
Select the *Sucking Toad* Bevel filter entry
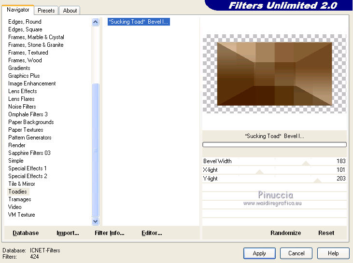point(139,22)
